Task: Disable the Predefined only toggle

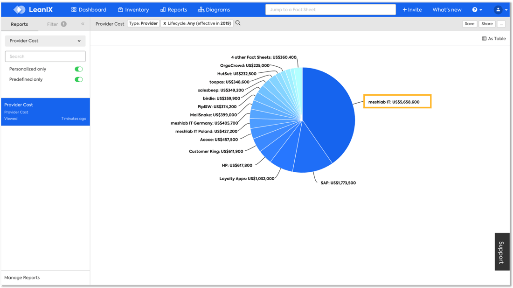Action: point(78,79)
